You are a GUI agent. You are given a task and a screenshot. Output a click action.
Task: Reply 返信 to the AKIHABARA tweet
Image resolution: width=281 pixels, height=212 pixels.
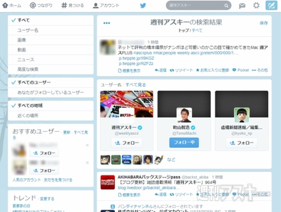click(x=160, y=194)
